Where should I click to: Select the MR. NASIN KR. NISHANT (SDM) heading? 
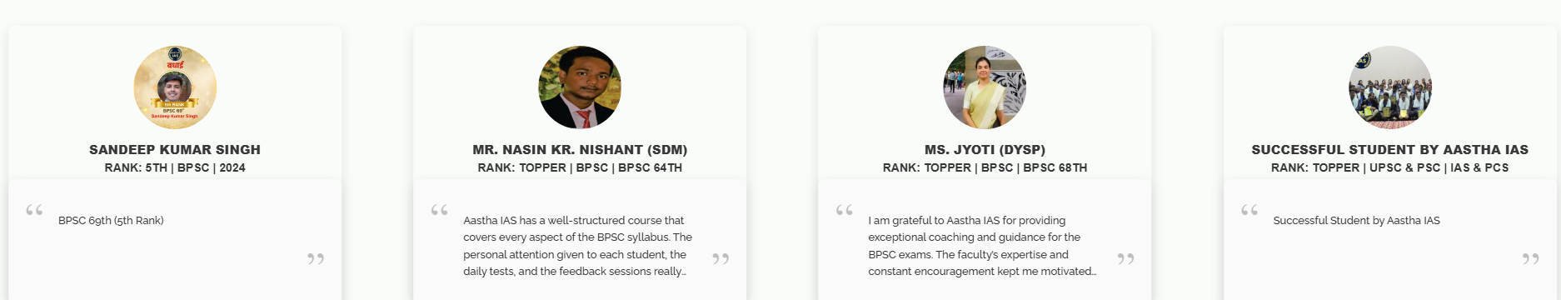(580, 150)
